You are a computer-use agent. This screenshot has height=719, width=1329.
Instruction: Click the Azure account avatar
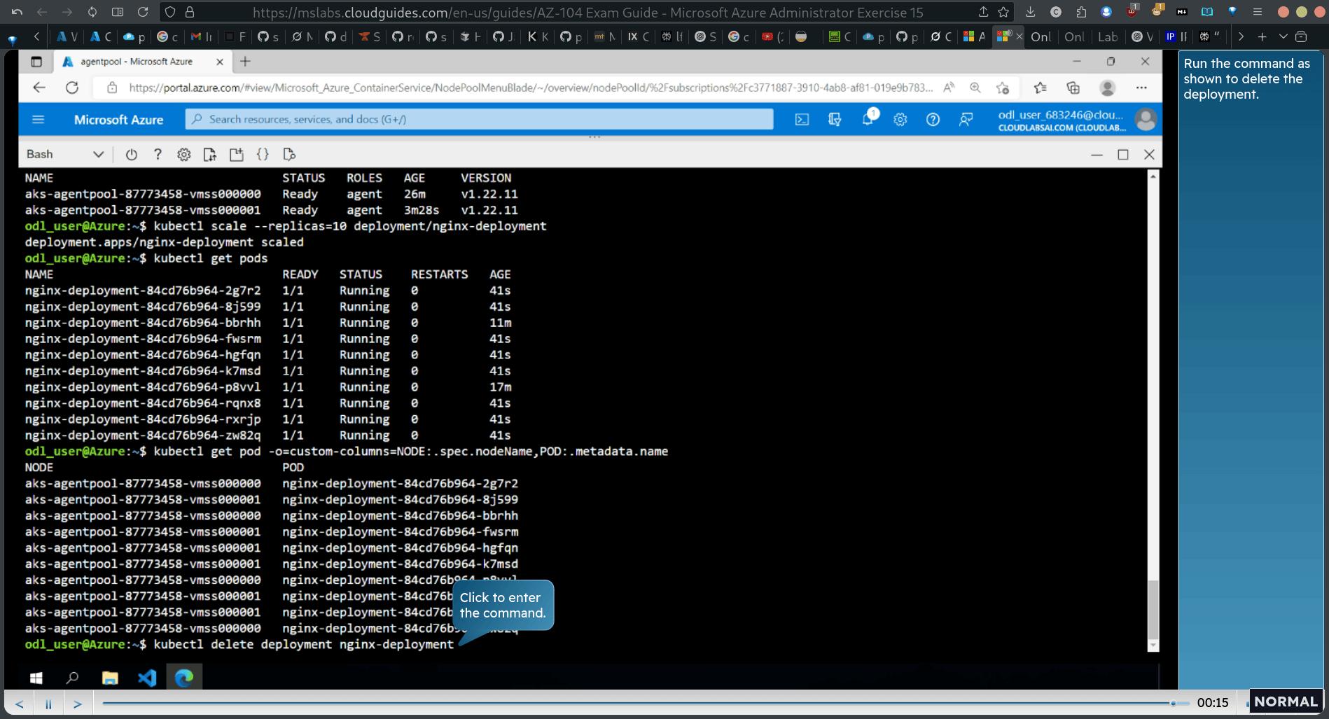tap(1146, 120)
